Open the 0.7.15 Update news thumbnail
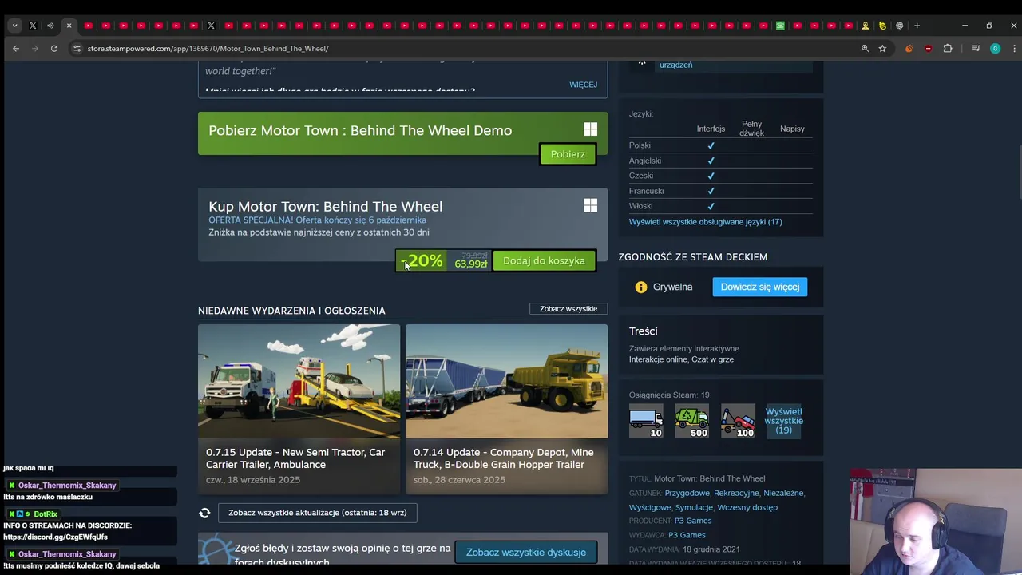Screen dimensions: 1022x575 [x=299, y=381]
